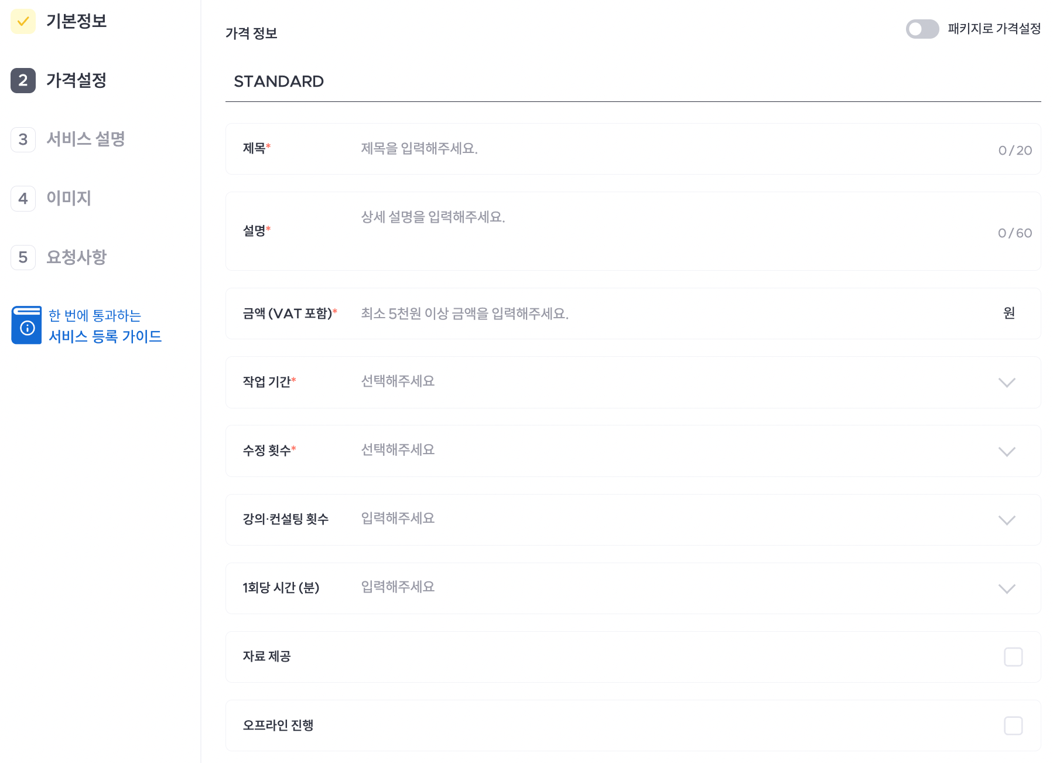Check the 자료 제공 checkbox
Image resolution: width=1053 pixels, height=763 pixels.
(1013, 657)
